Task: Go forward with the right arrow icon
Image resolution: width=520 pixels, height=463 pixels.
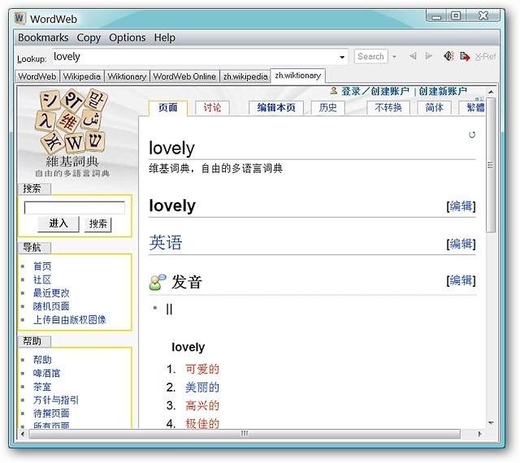Action: pos(429,56)
